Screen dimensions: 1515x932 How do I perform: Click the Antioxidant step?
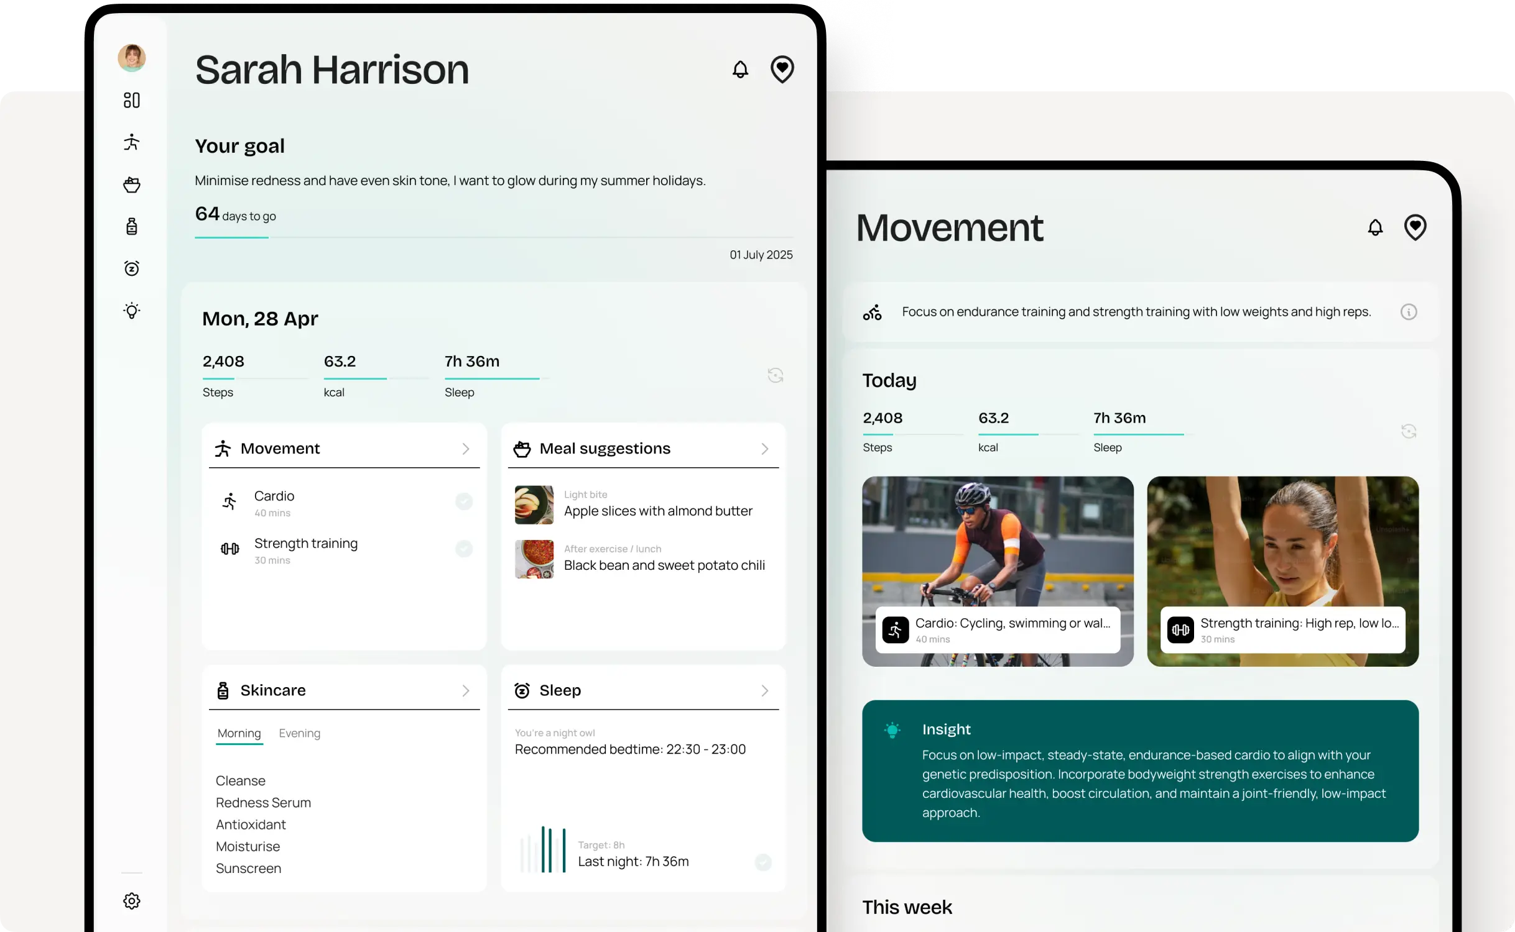[251, 825]
